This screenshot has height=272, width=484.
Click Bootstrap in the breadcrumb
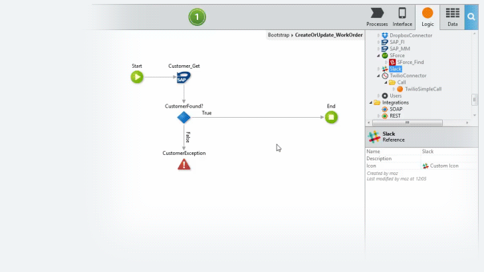[279, 35]
